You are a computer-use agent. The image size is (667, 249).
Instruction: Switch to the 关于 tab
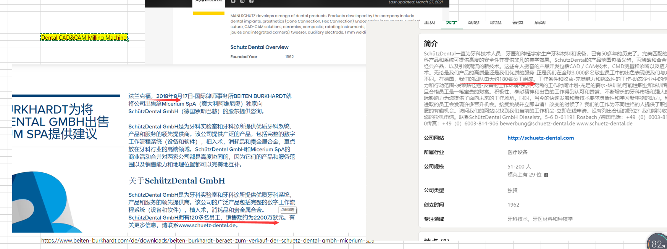pos(452,23)
